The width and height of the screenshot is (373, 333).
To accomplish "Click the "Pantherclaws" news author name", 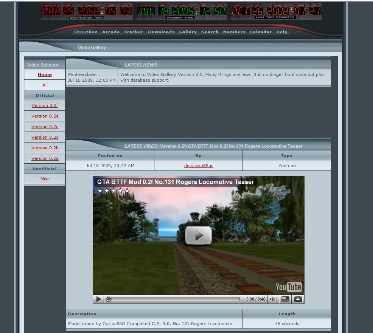I will tap(82, 74).
